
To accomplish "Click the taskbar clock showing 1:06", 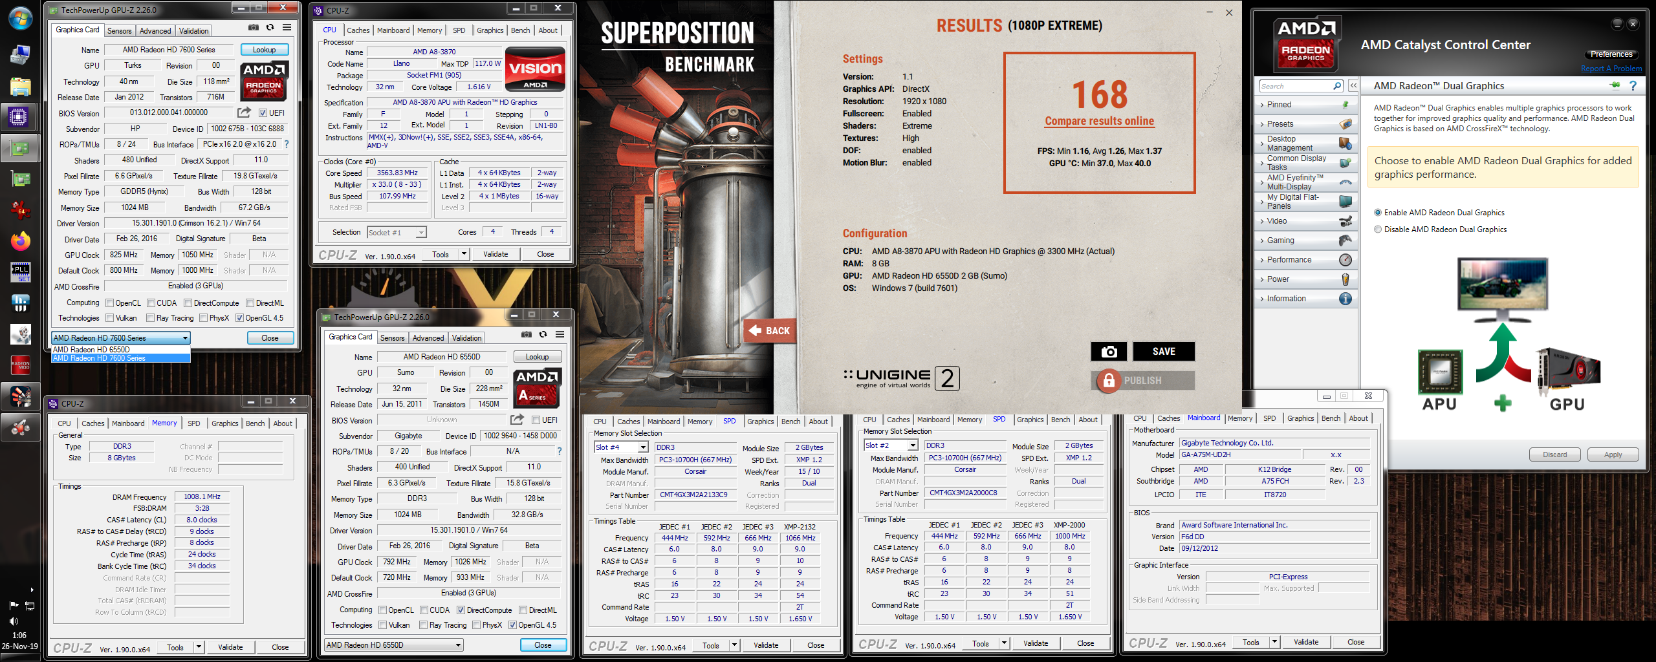I will coord(19,635).
